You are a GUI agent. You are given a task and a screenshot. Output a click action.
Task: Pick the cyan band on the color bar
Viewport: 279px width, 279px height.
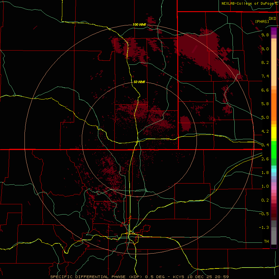pyautogui.click(x=274, y=170)
